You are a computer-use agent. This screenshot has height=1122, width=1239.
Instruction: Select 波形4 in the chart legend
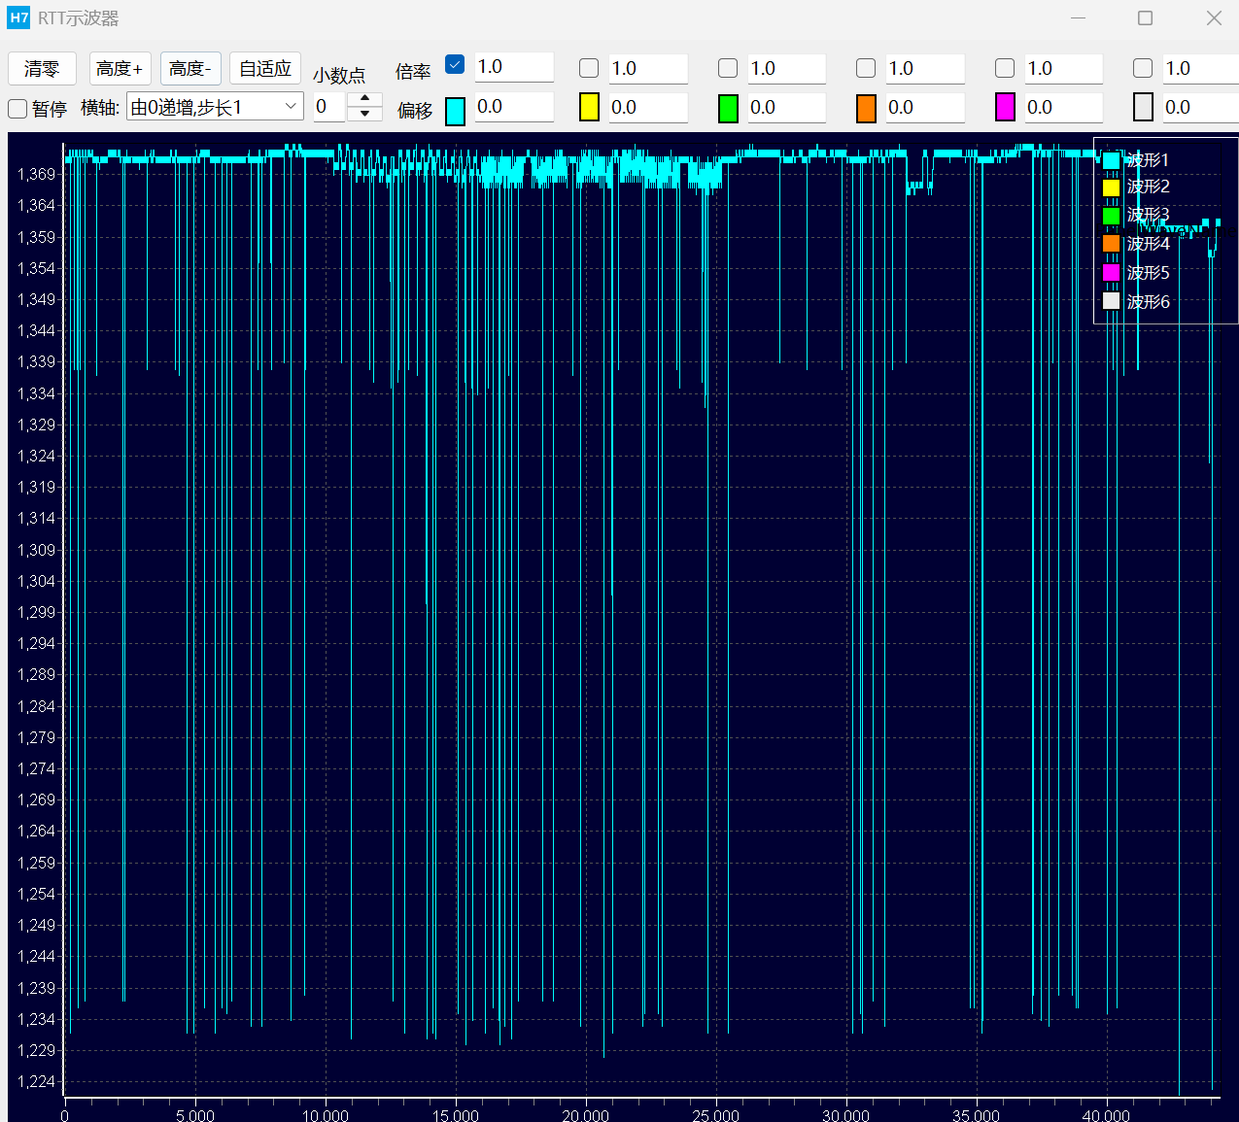[1148, 244]
